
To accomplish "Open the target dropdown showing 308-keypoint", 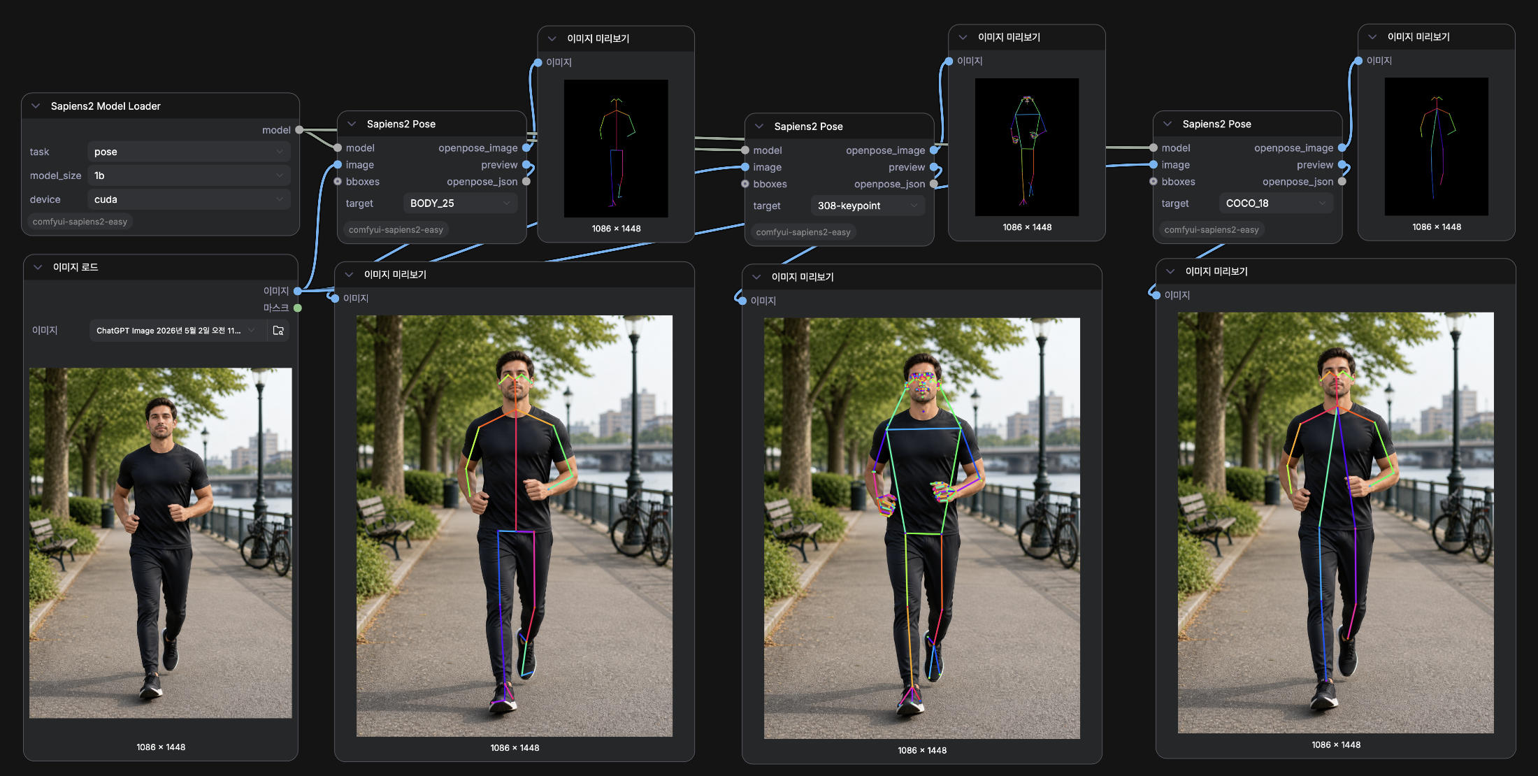I will [868, 206].
